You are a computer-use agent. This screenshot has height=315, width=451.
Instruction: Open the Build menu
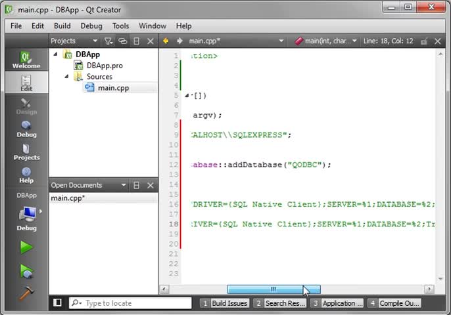pos(62,26)
